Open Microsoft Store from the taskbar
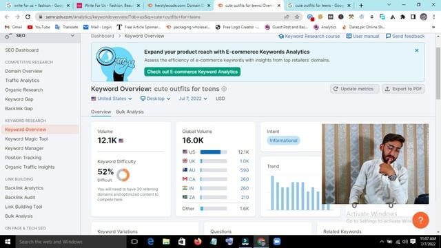 pos(182,242)
